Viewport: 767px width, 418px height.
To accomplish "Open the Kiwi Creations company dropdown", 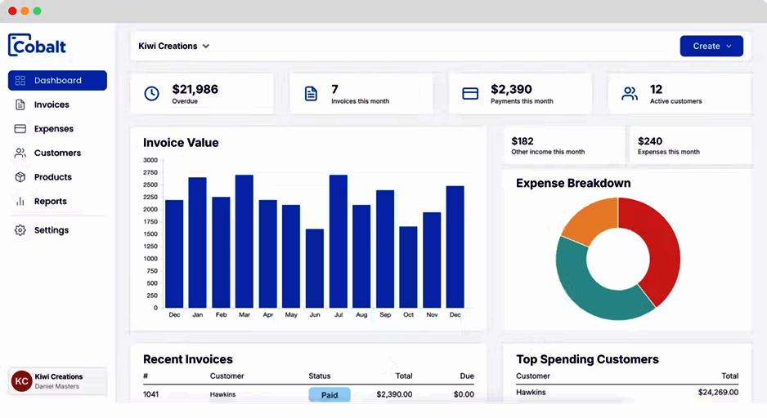I will coord(173,46).
